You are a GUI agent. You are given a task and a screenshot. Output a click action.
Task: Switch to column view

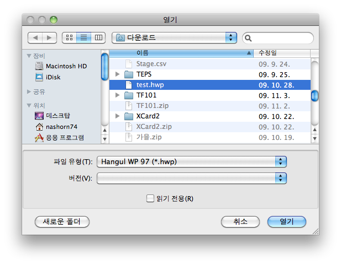coord(98,37)
